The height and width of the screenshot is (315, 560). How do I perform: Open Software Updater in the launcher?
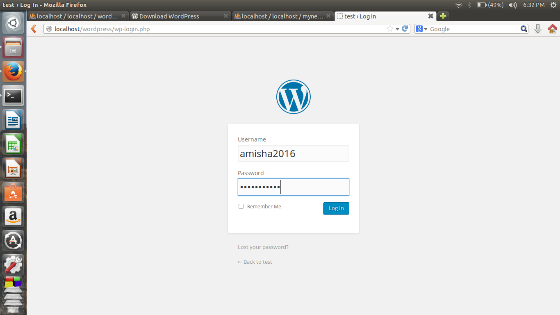[13, 241]
